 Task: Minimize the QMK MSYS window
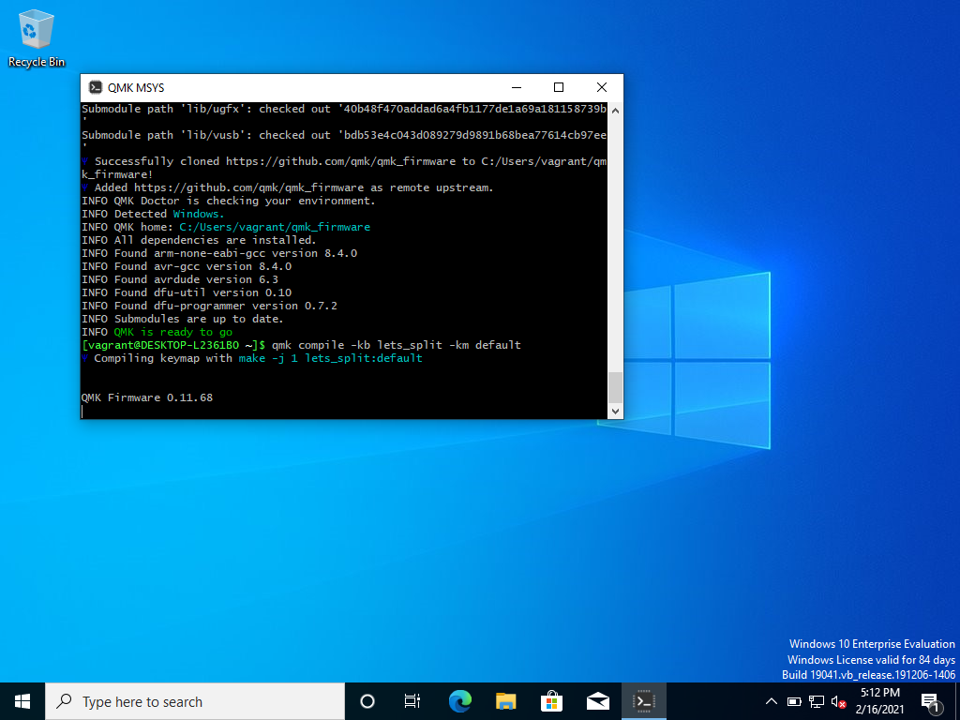coord(517,87)
